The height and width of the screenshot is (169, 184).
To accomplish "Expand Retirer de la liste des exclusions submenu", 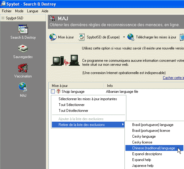I will [x=88, y=125].
